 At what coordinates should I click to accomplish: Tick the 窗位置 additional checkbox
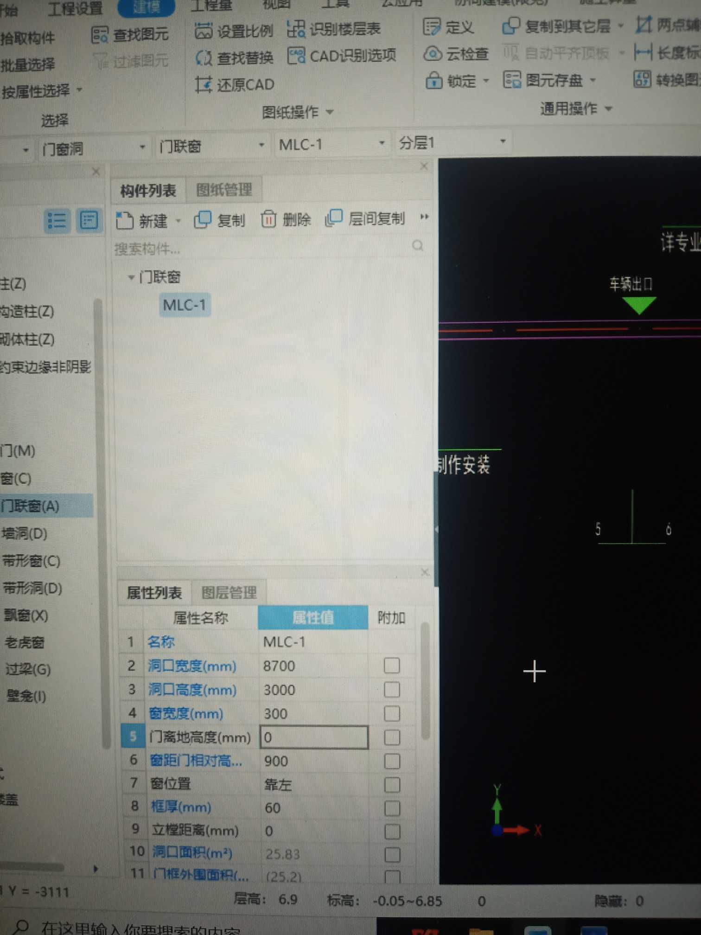click(x=392, y=785)
